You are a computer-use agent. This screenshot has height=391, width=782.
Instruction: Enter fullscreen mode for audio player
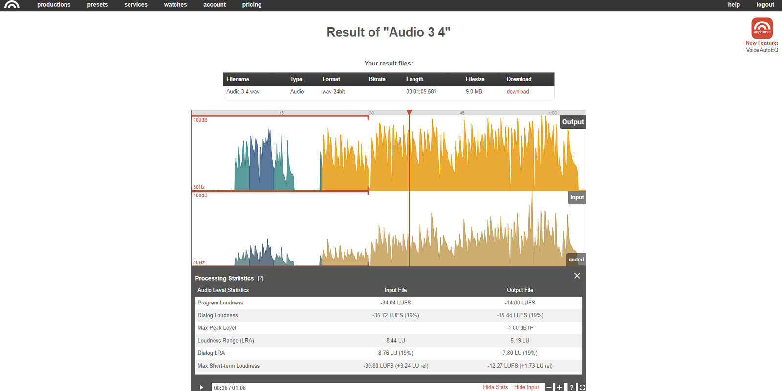click(x=582, y=387)
